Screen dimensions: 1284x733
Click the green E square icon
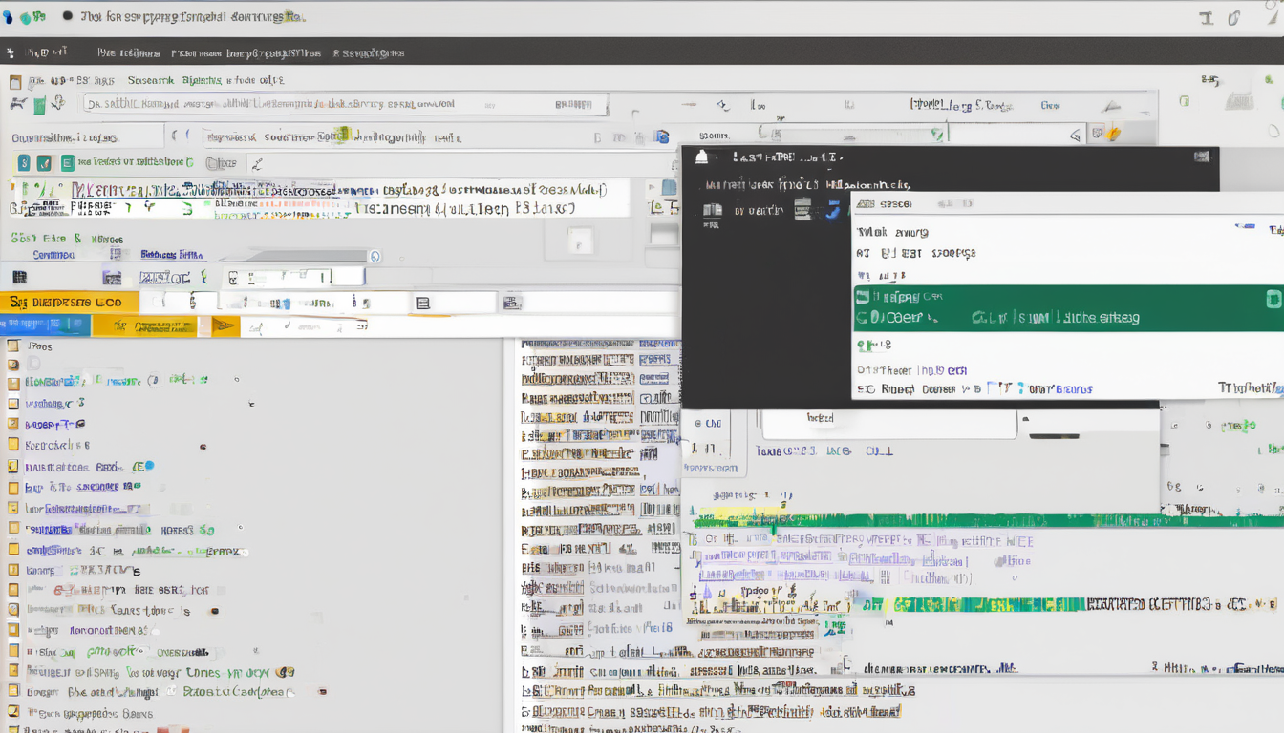(x=68, y=163)
